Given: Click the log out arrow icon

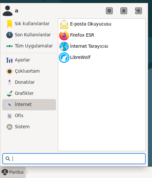Looking at the screenshot, I should click(x=138, y=11).
